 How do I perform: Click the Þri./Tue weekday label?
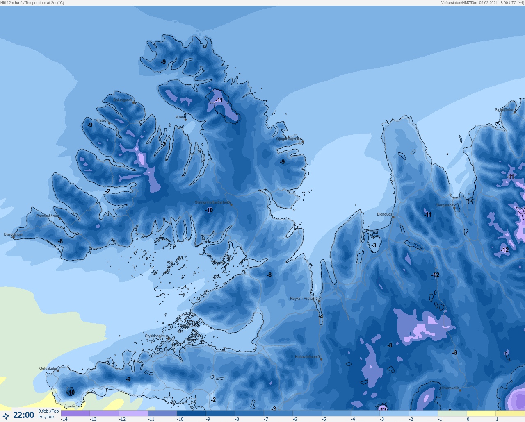(x=46, y=417)
